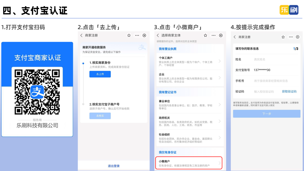Click the Alipay QR code image
Image resolution: width=304 pixels, height=171 pixels.
[x=37, y=92]
